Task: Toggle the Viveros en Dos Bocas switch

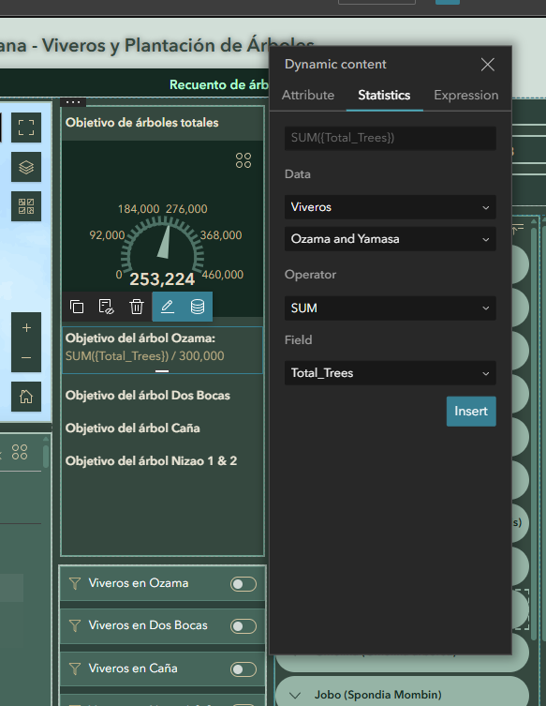Action: coord(243,626)
